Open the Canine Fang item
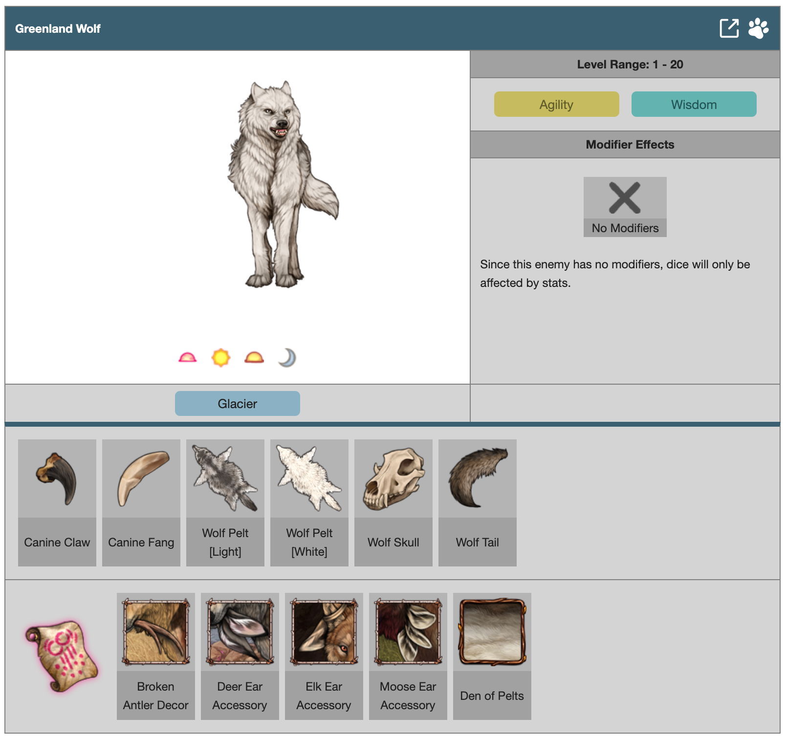This screenshot has width=786, height=739. (141, 502)
